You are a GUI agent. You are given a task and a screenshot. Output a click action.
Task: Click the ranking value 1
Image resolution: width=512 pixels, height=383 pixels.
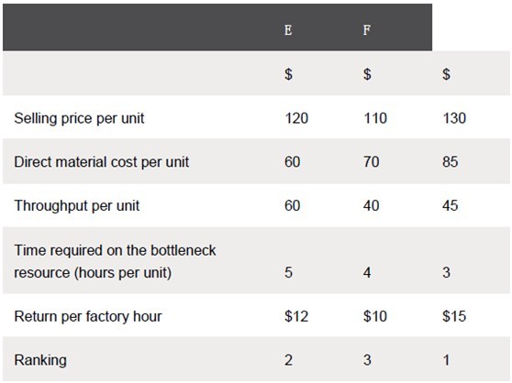pyautogui.click(x=446, y=360)
